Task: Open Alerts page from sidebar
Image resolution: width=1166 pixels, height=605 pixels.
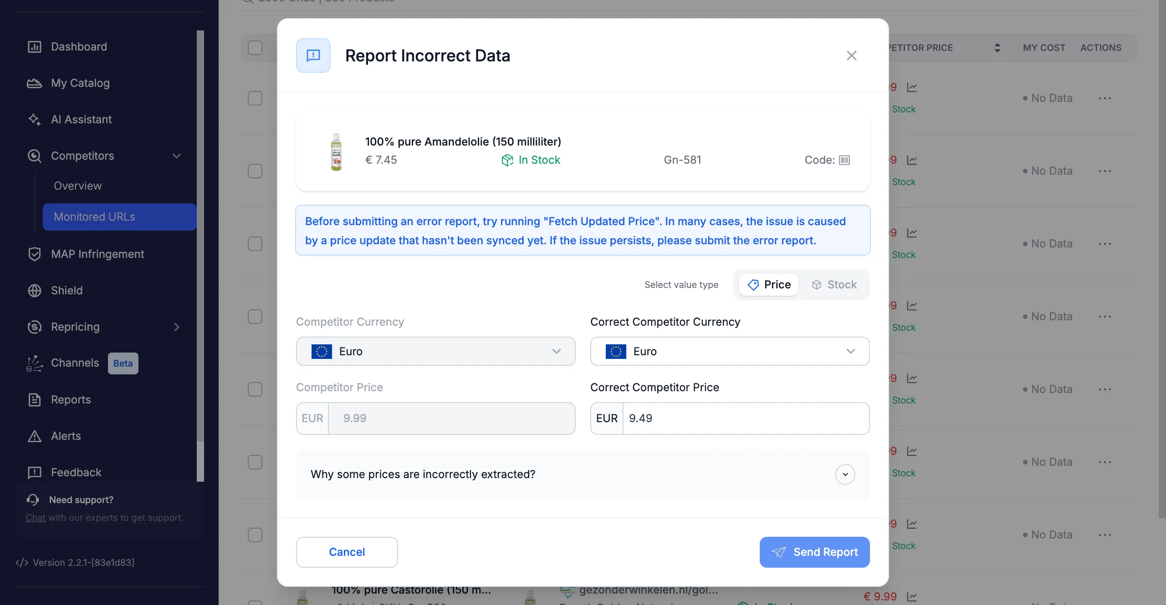Action: click(66, 436)
